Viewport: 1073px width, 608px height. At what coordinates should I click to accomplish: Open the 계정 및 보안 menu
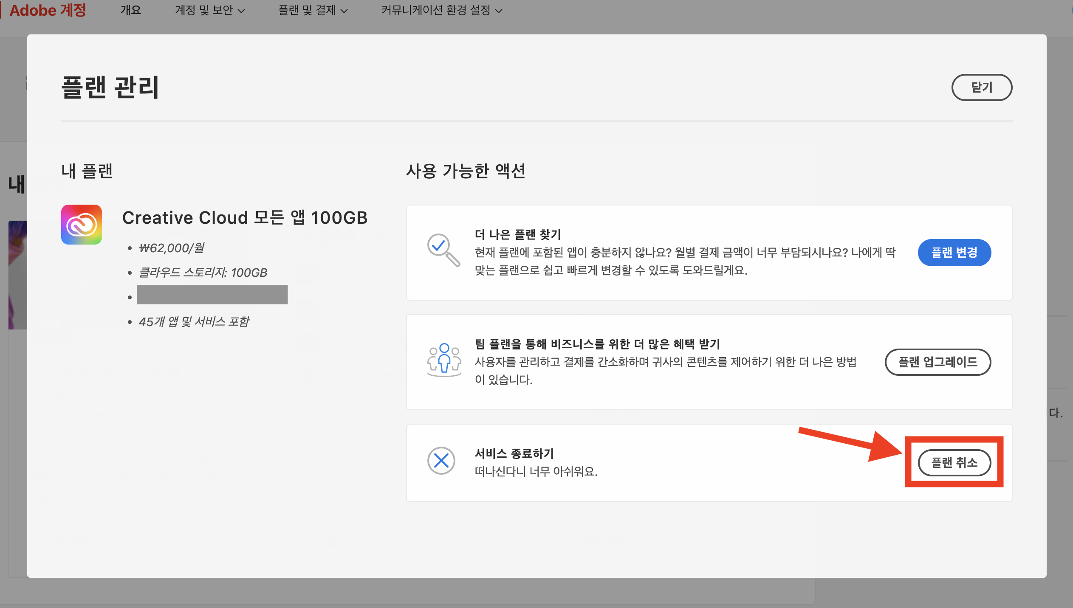(204, 10)
